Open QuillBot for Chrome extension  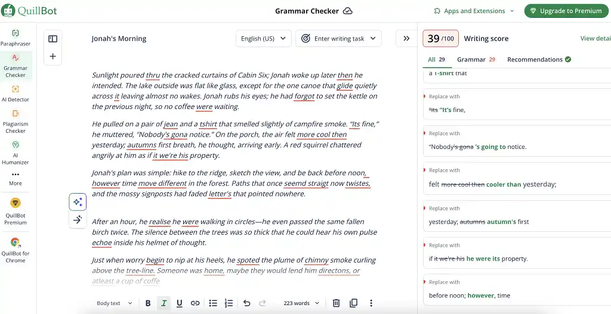point(15,250)
